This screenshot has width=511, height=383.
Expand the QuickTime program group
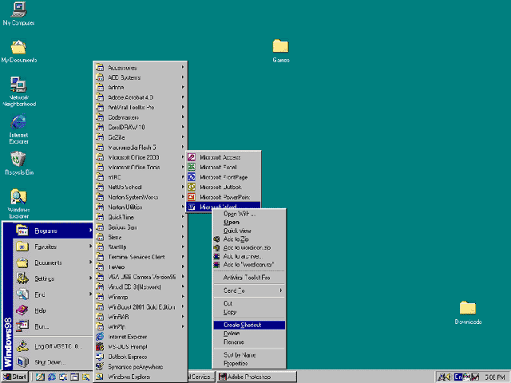tap(141, 217)
